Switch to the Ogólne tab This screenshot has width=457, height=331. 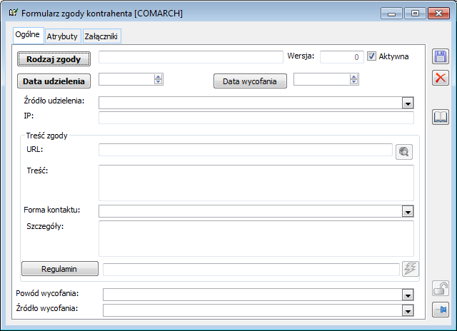click(x=28, y=35)
